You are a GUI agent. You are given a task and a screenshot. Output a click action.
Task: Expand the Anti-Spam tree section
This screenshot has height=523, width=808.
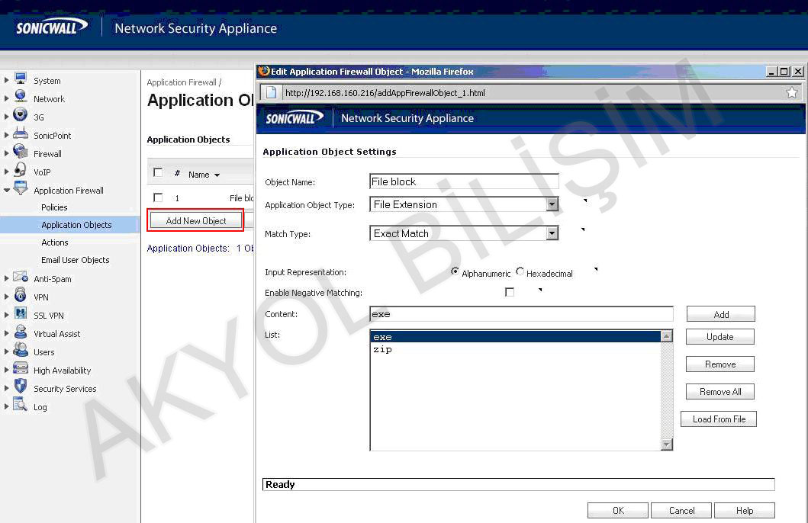[6, 278]
